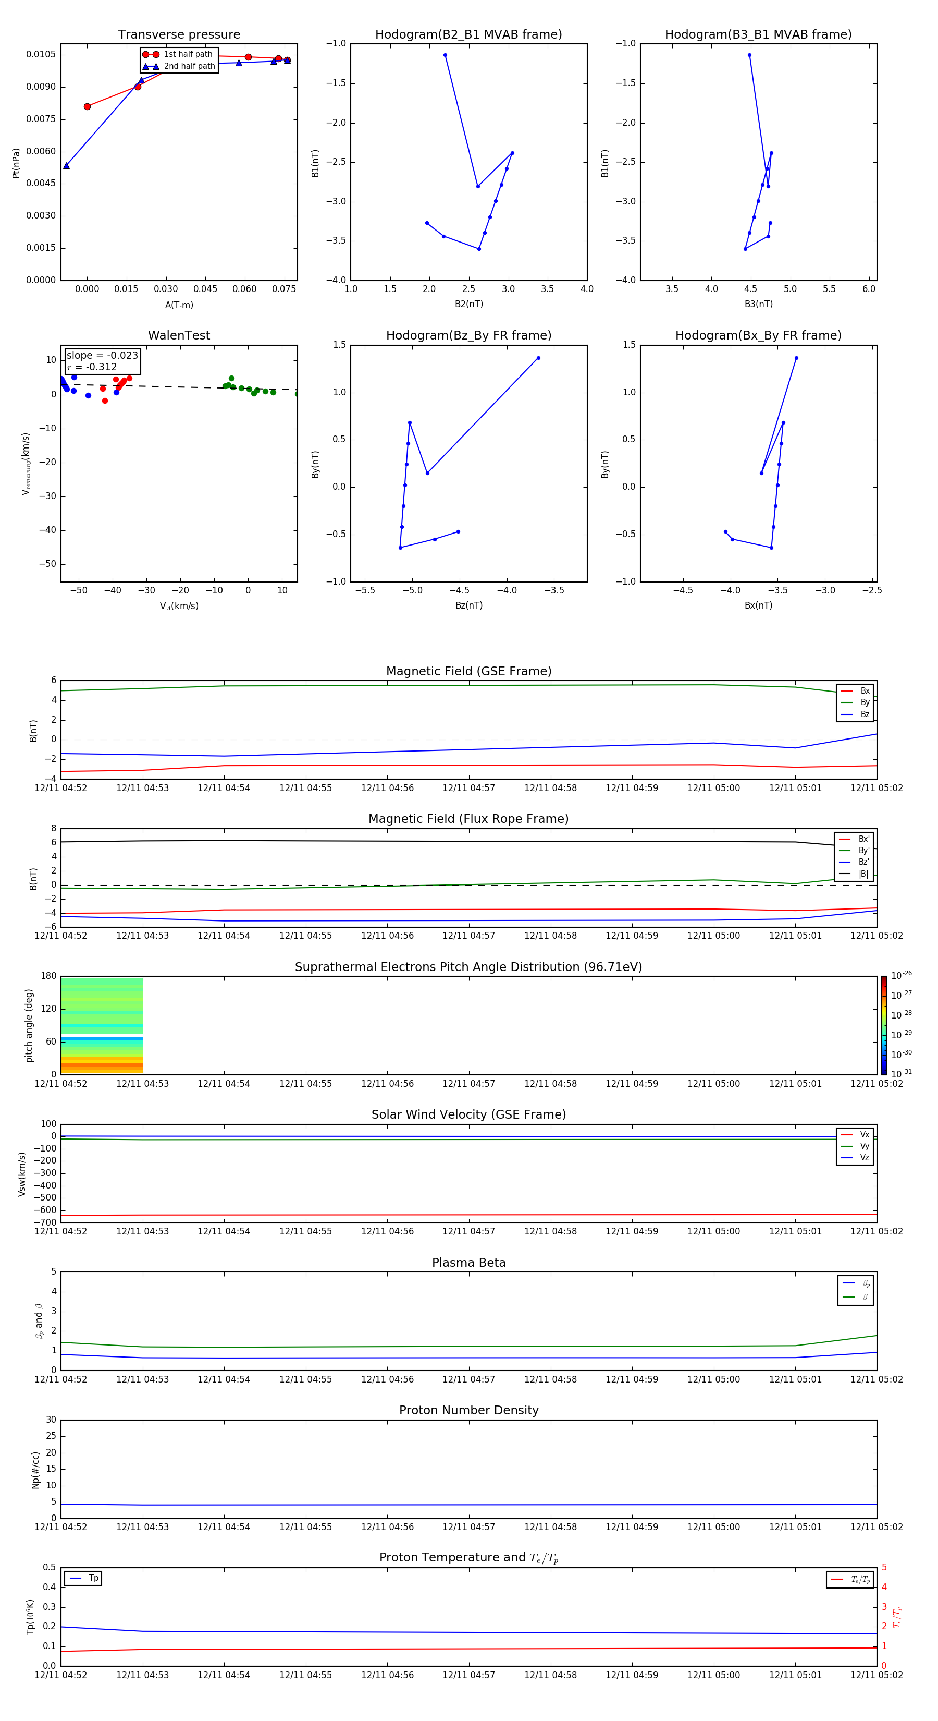Click the 'Transverse pressure' plot title
Screen dimensions: 938x1721
coord(179,35)
